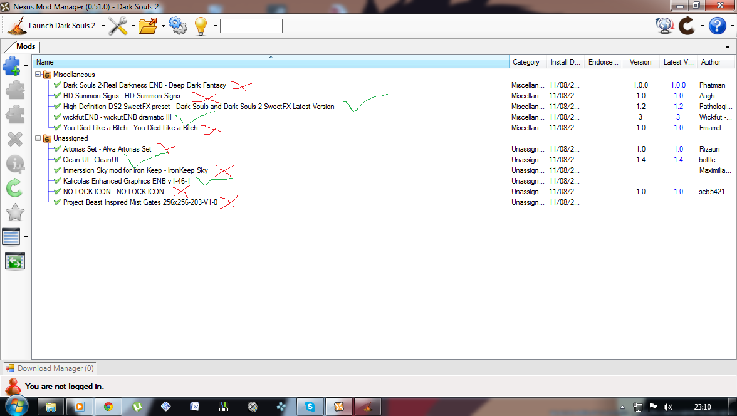Open the Tools wrench and screwdriver icon

pos(118,26)
